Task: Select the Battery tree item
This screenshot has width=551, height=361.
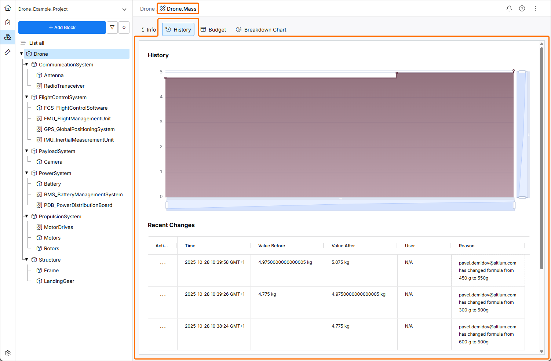Action: click(x=52, y=184)
